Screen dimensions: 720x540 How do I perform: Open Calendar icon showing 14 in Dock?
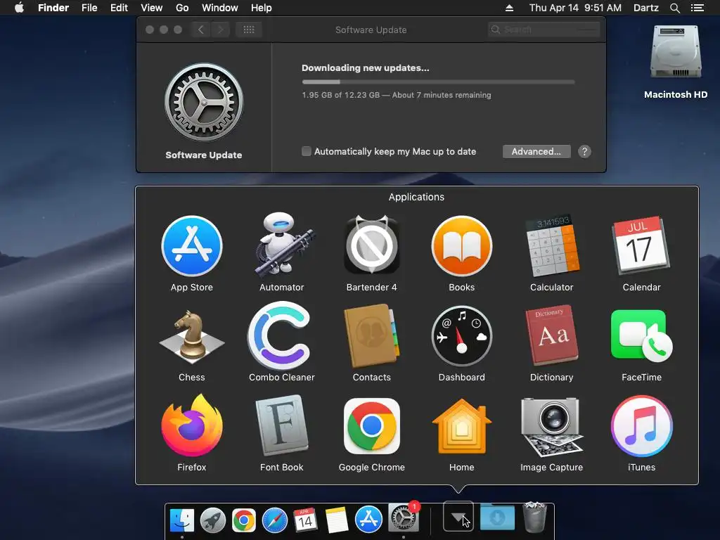coord(305,520)
